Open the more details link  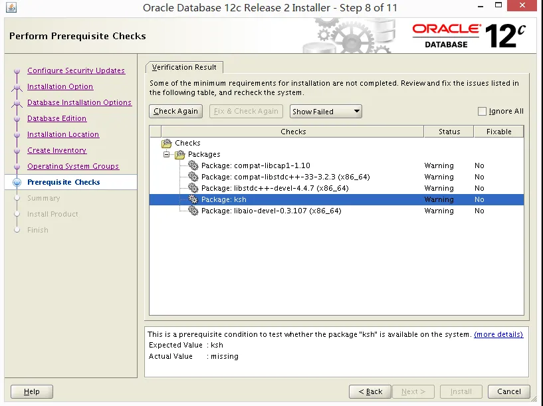pos(498,334)
